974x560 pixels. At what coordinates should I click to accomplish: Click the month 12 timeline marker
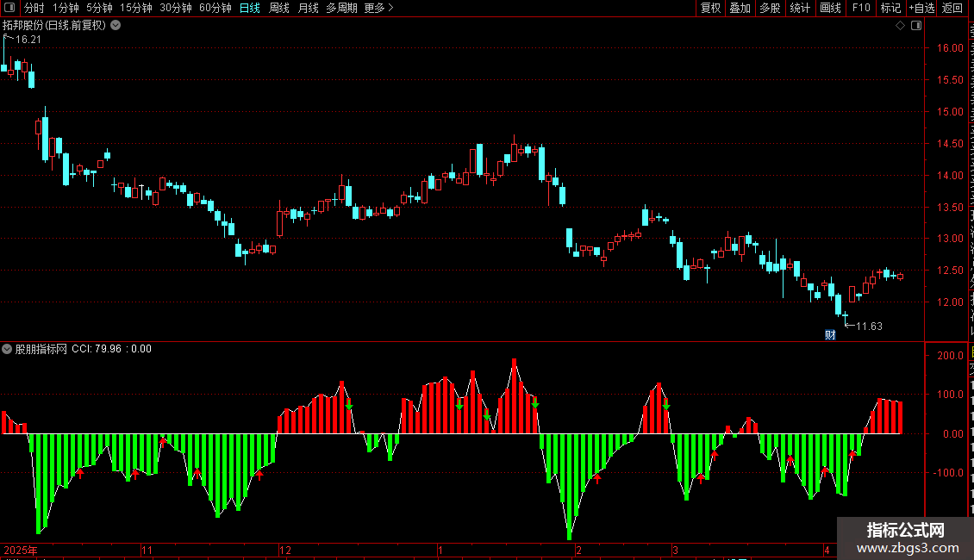pos(285,550)
